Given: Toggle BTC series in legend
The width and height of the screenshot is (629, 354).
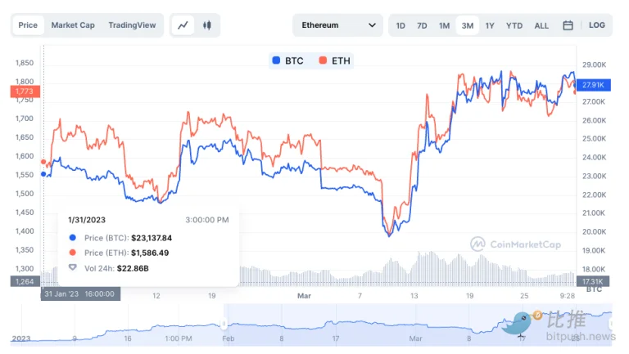Looking at the screenshot, I should [287, 60].
